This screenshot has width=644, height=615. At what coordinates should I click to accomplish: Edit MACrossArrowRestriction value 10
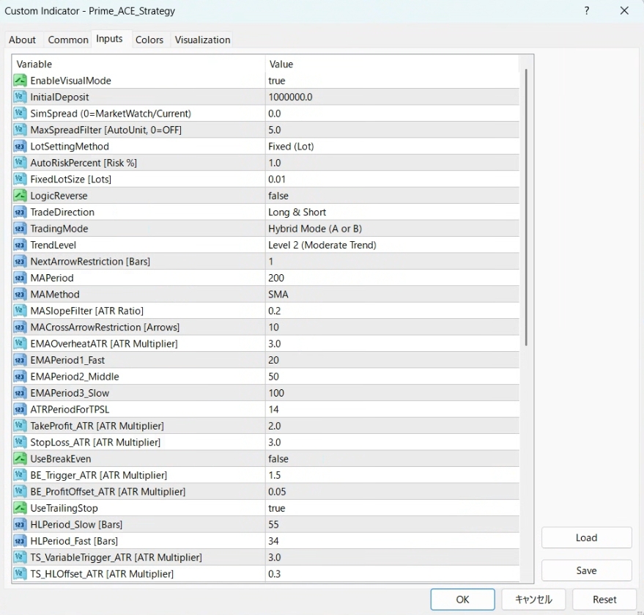[x=392, y=327]
